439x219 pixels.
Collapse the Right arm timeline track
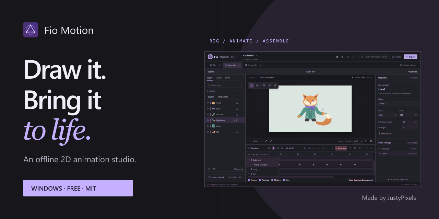[x=249, y=160]
